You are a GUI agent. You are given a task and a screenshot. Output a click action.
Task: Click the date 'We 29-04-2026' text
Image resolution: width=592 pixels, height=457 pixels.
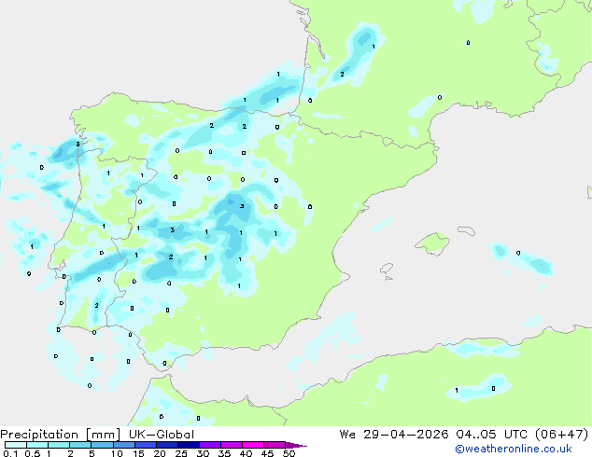pyautogui.click(x=394, y=435)
